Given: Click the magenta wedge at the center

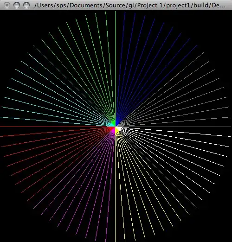Looking at the screenshot, I should 114,131.
